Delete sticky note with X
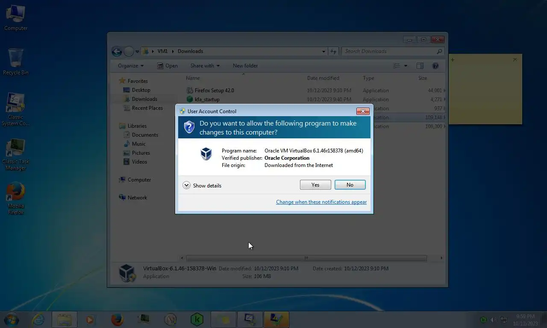The image size is (547, 328). tap(515, 59)
